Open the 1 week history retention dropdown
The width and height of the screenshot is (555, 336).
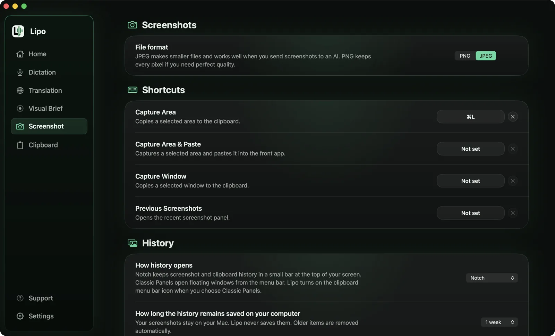tap(499, 322)
